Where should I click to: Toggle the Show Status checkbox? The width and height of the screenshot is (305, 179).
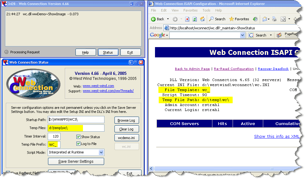click(x=79, y=137)
